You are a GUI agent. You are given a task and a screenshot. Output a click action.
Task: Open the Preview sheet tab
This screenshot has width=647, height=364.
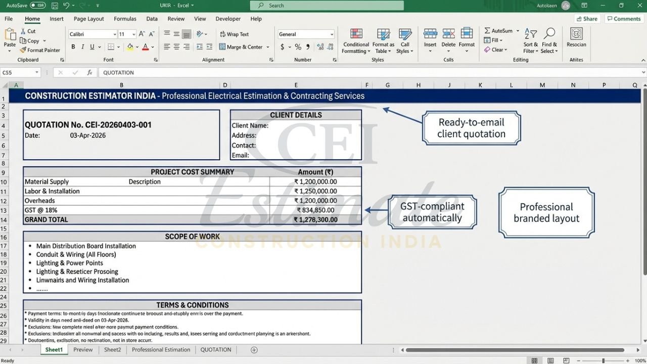[x=83, y=350]
